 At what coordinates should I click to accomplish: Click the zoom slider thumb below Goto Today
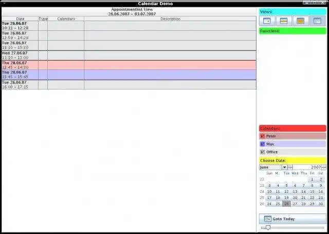coord(268,227)
